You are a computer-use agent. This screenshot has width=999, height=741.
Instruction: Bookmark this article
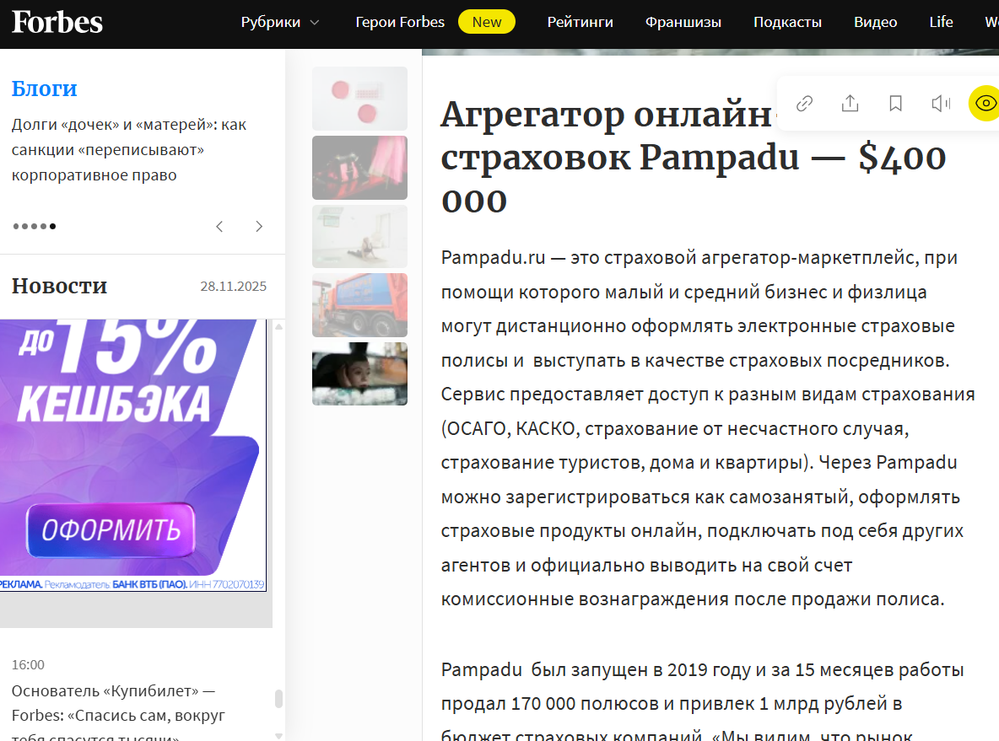click(895, 104)
